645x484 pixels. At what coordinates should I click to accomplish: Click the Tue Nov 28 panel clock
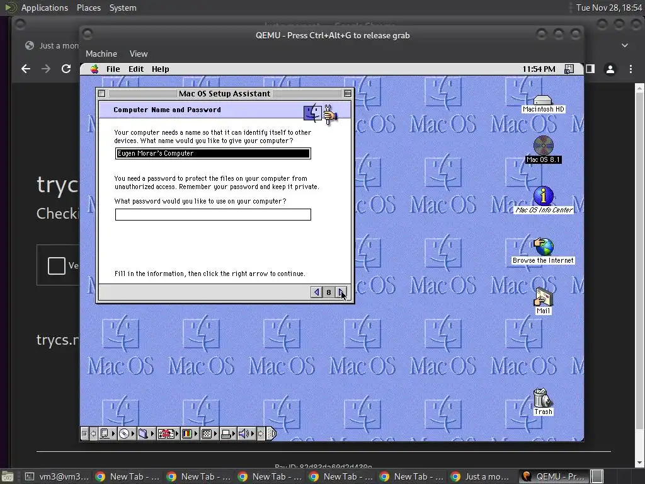609,8
